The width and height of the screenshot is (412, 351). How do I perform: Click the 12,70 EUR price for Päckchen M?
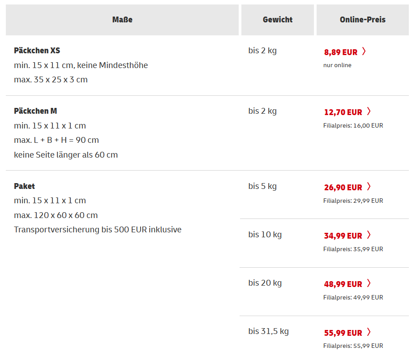pos(343,112)
